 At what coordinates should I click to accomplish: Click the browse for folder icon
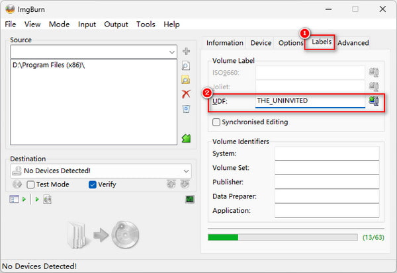(x=186, y=80)
